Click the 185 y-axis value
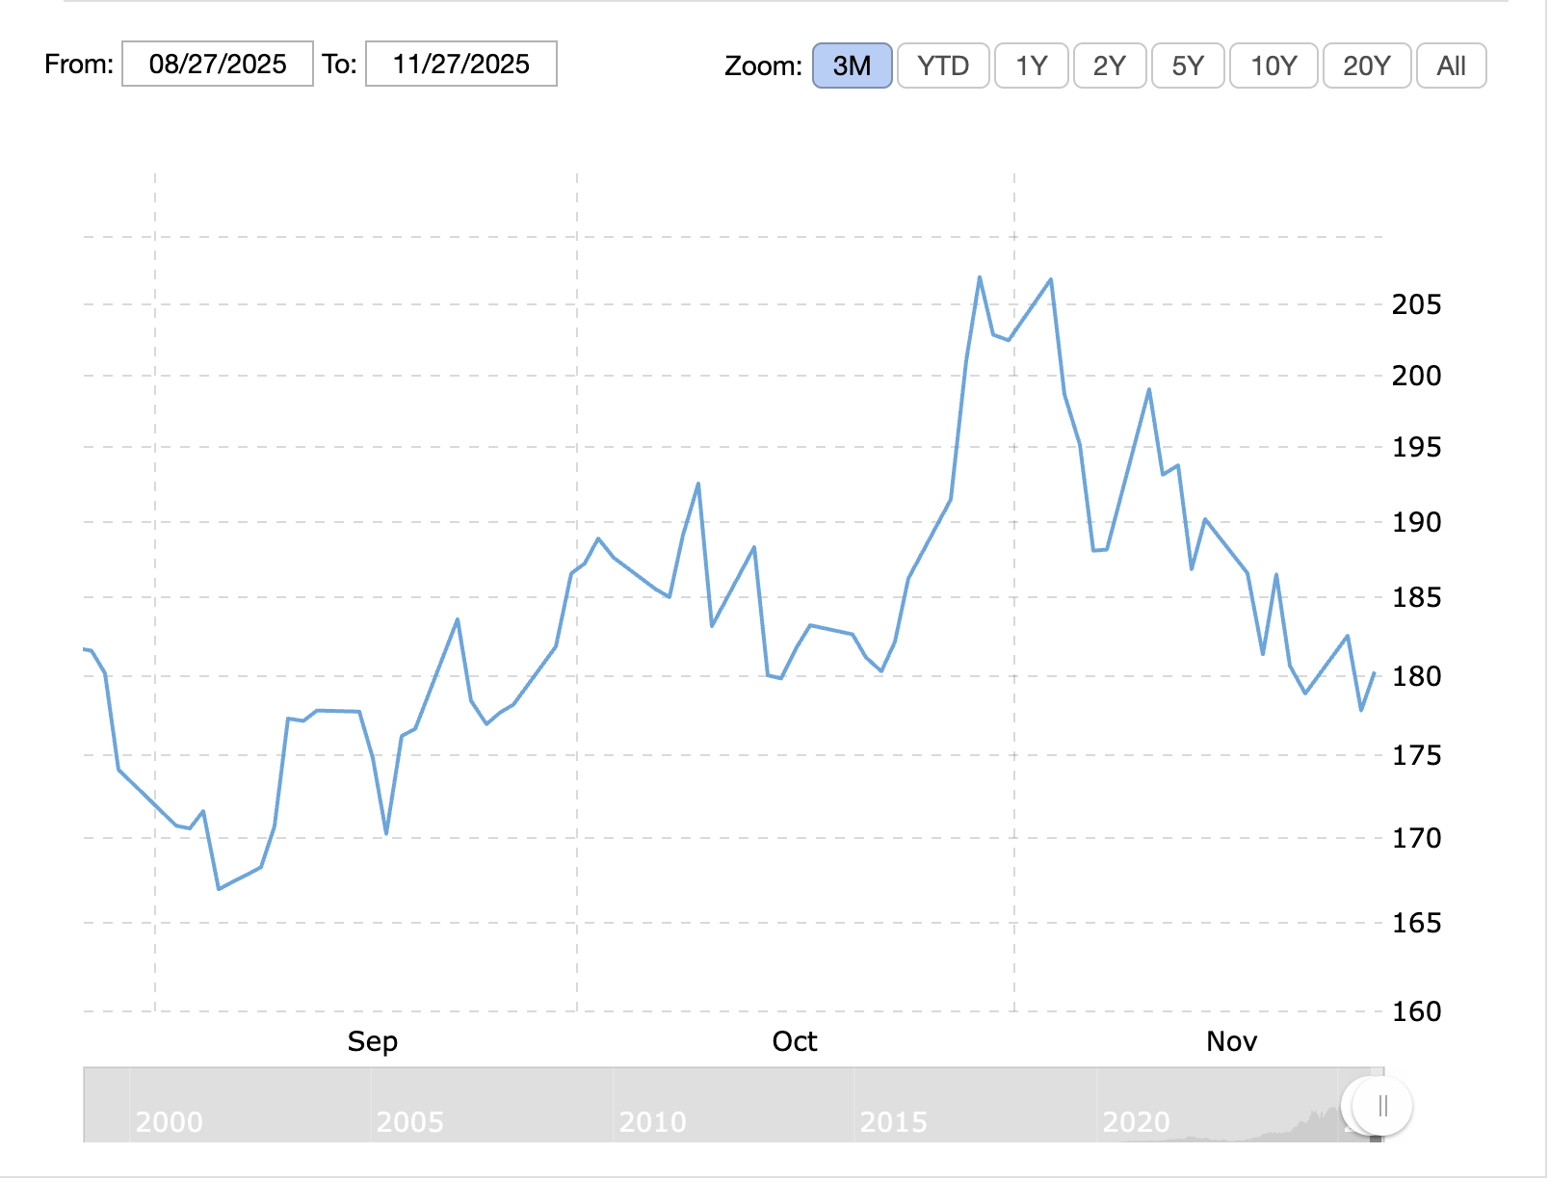 point(1417,597)
